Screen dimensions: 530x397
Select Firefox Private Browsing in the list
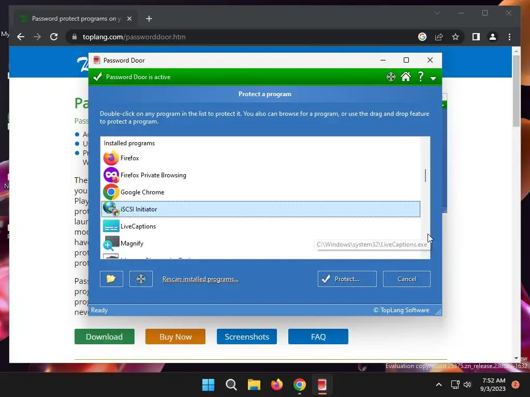(x=261, y=175)
